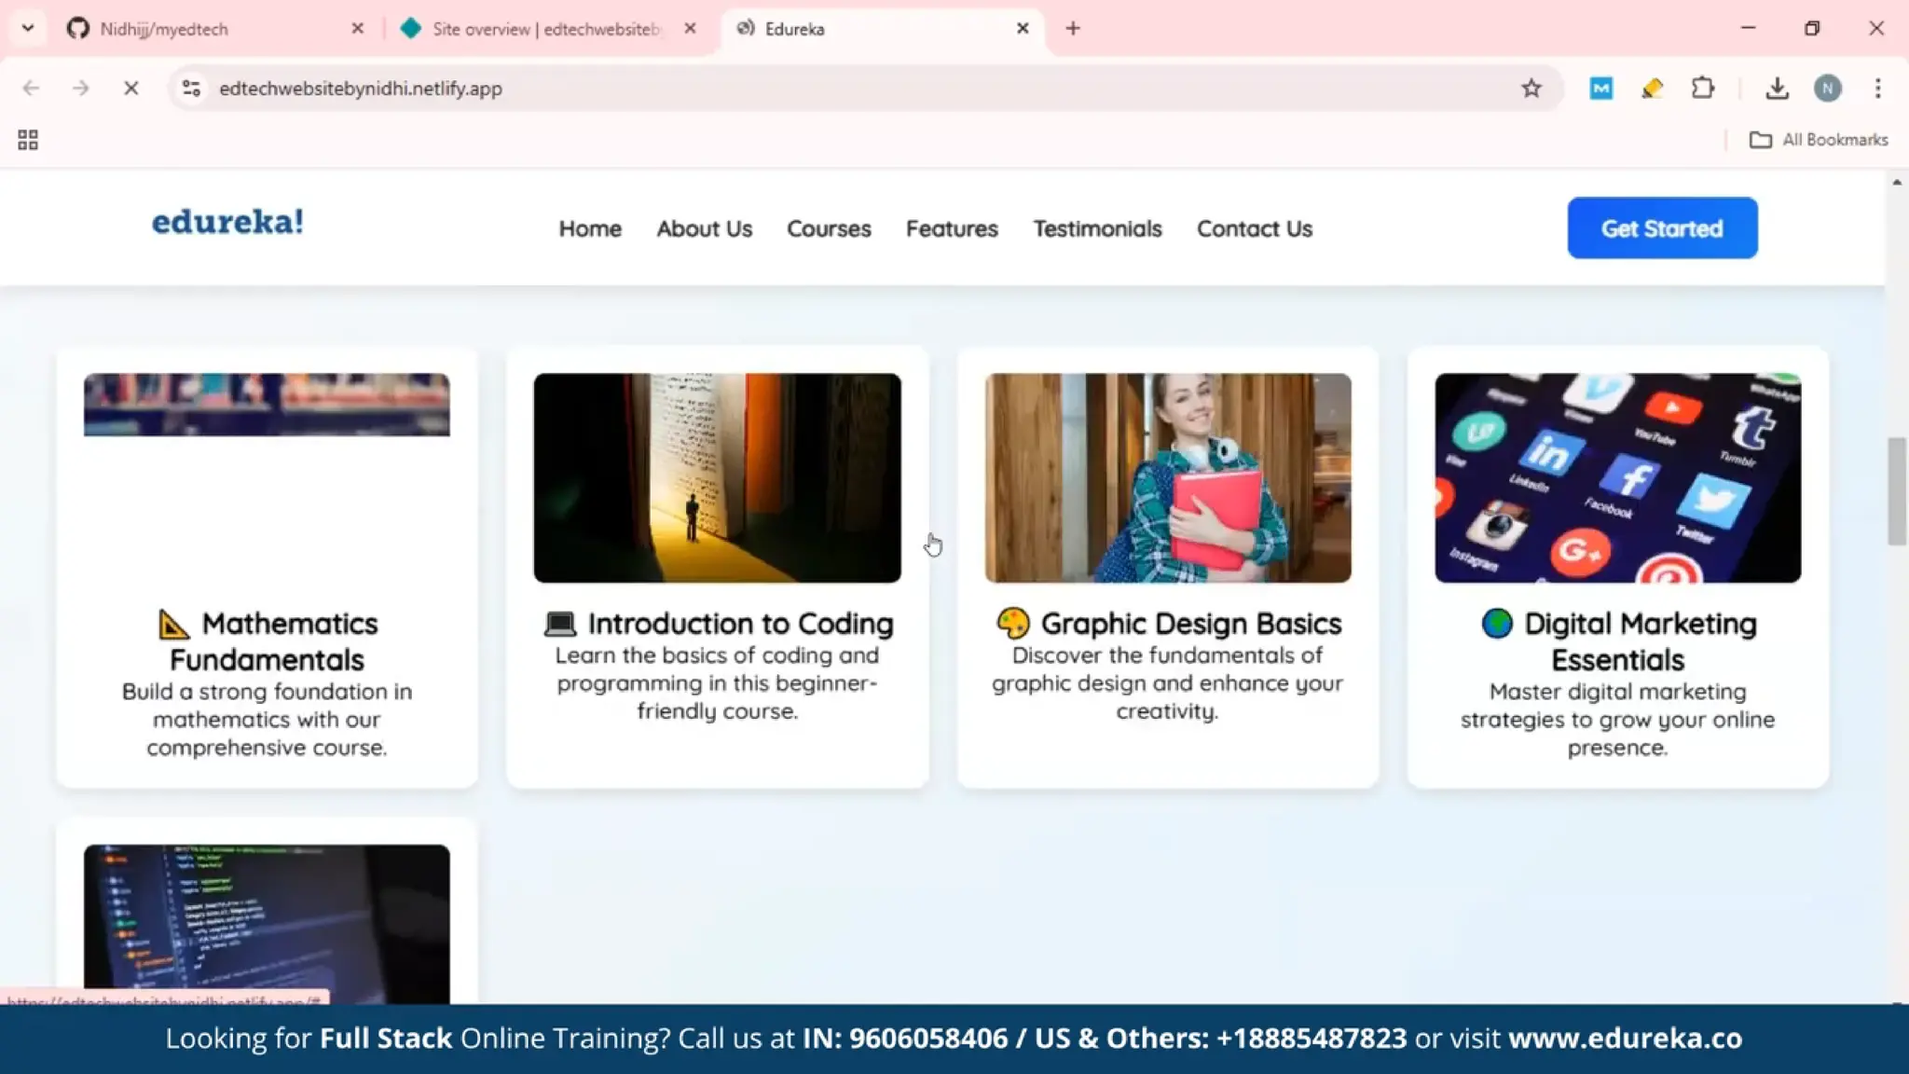This screenshot has height=1074, width=1909.
Task: Close the Edureka tab
Action: (x=1023, y=29)
